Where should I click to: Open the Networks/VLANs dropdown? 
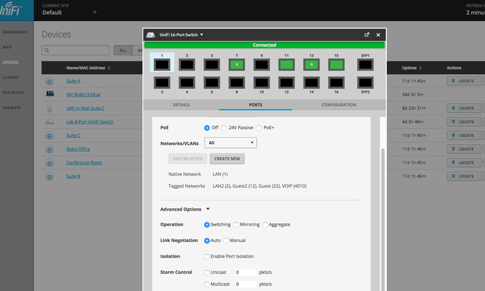point(231,143)
